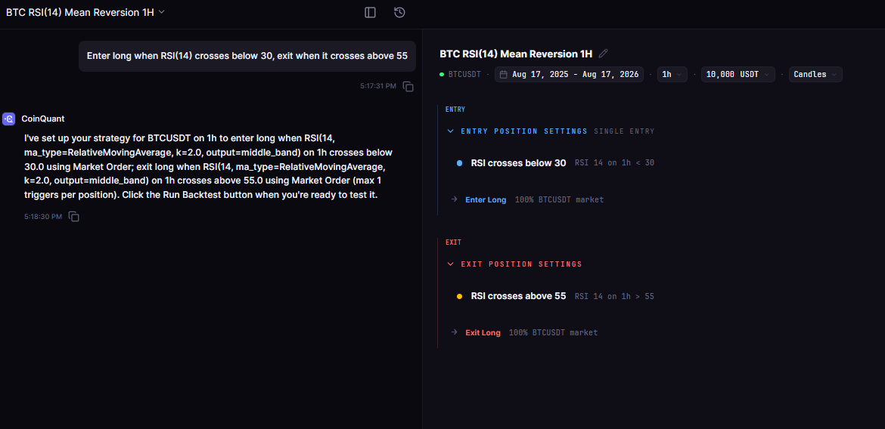Click the EXIT section label

[453, 242]
